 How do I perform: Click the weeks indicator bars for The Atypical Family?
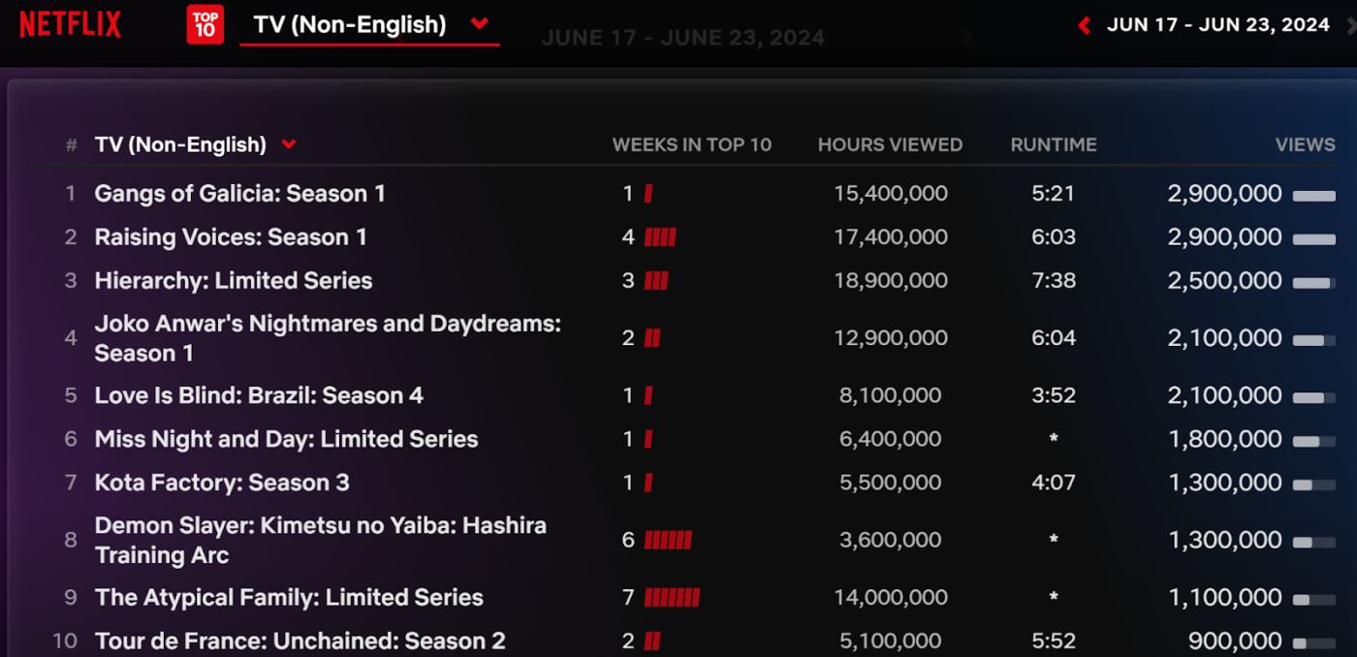click(x=672, y=598)
